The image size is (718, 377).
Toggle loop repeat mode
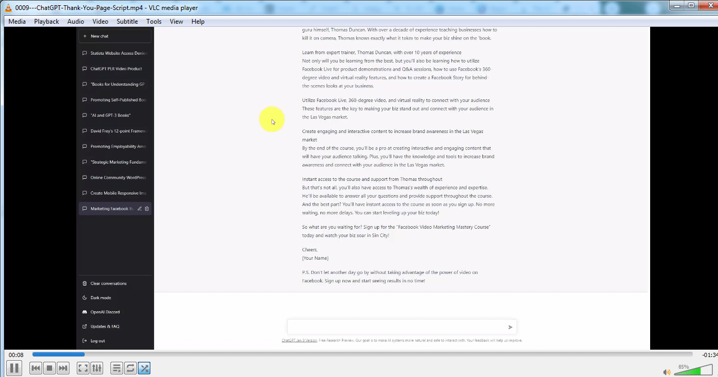coord(130,368)
